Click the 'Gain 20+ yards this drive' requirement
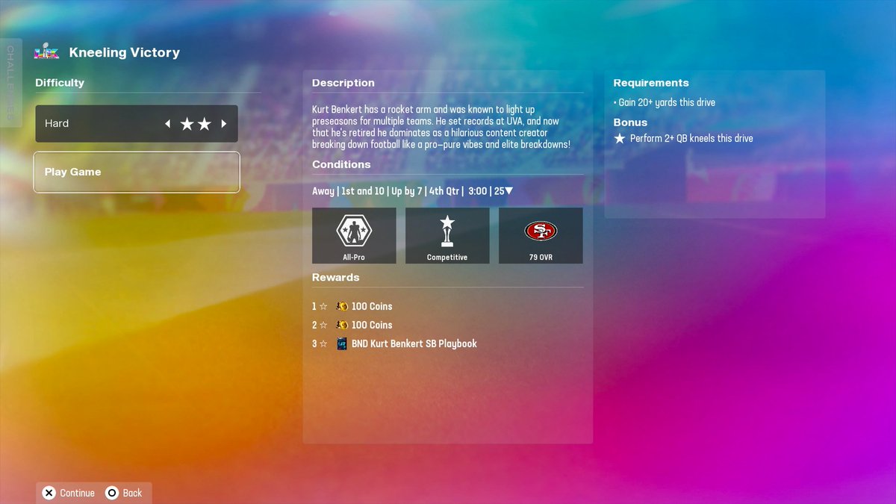This screenshot has width=896, height=504. (665, 102)
